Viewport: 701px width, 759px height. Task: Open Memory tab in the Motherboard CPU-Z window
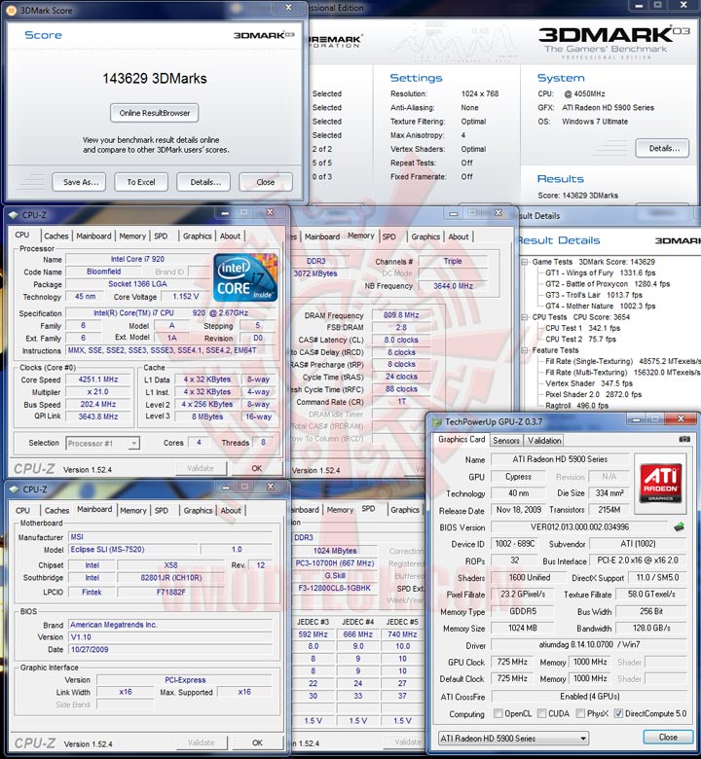click(133, 511)
